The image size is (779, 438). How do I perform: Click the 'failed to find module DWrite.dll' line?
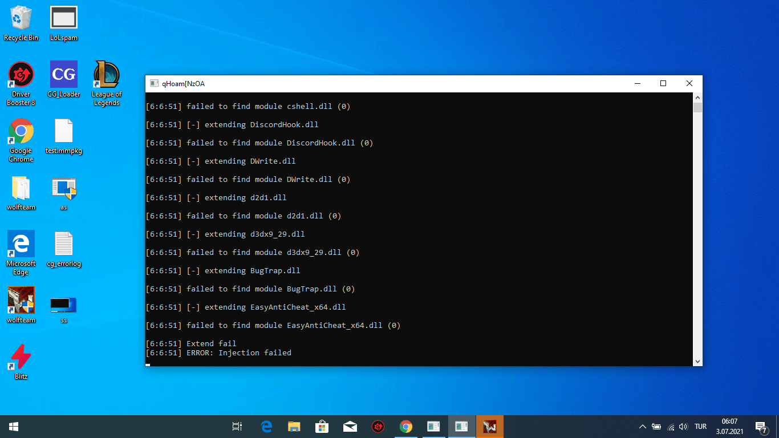[x=248, y=180]
